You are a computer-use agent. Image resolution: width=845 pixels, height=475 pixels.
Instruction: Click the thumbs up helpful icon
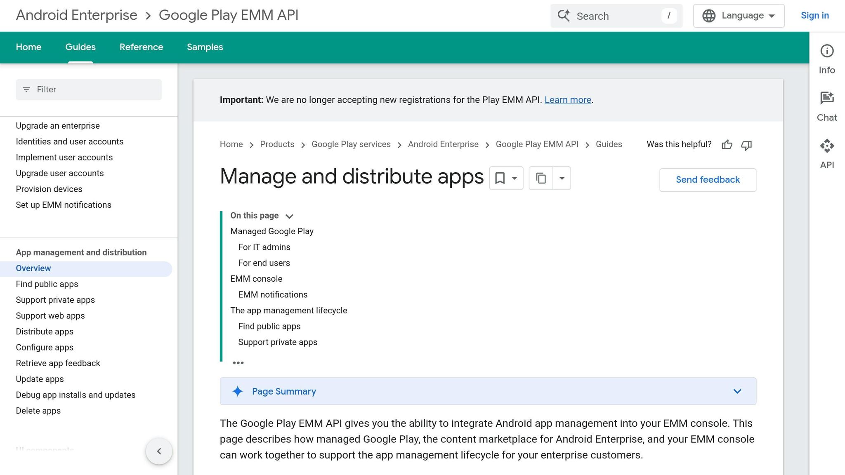(727, 145)
